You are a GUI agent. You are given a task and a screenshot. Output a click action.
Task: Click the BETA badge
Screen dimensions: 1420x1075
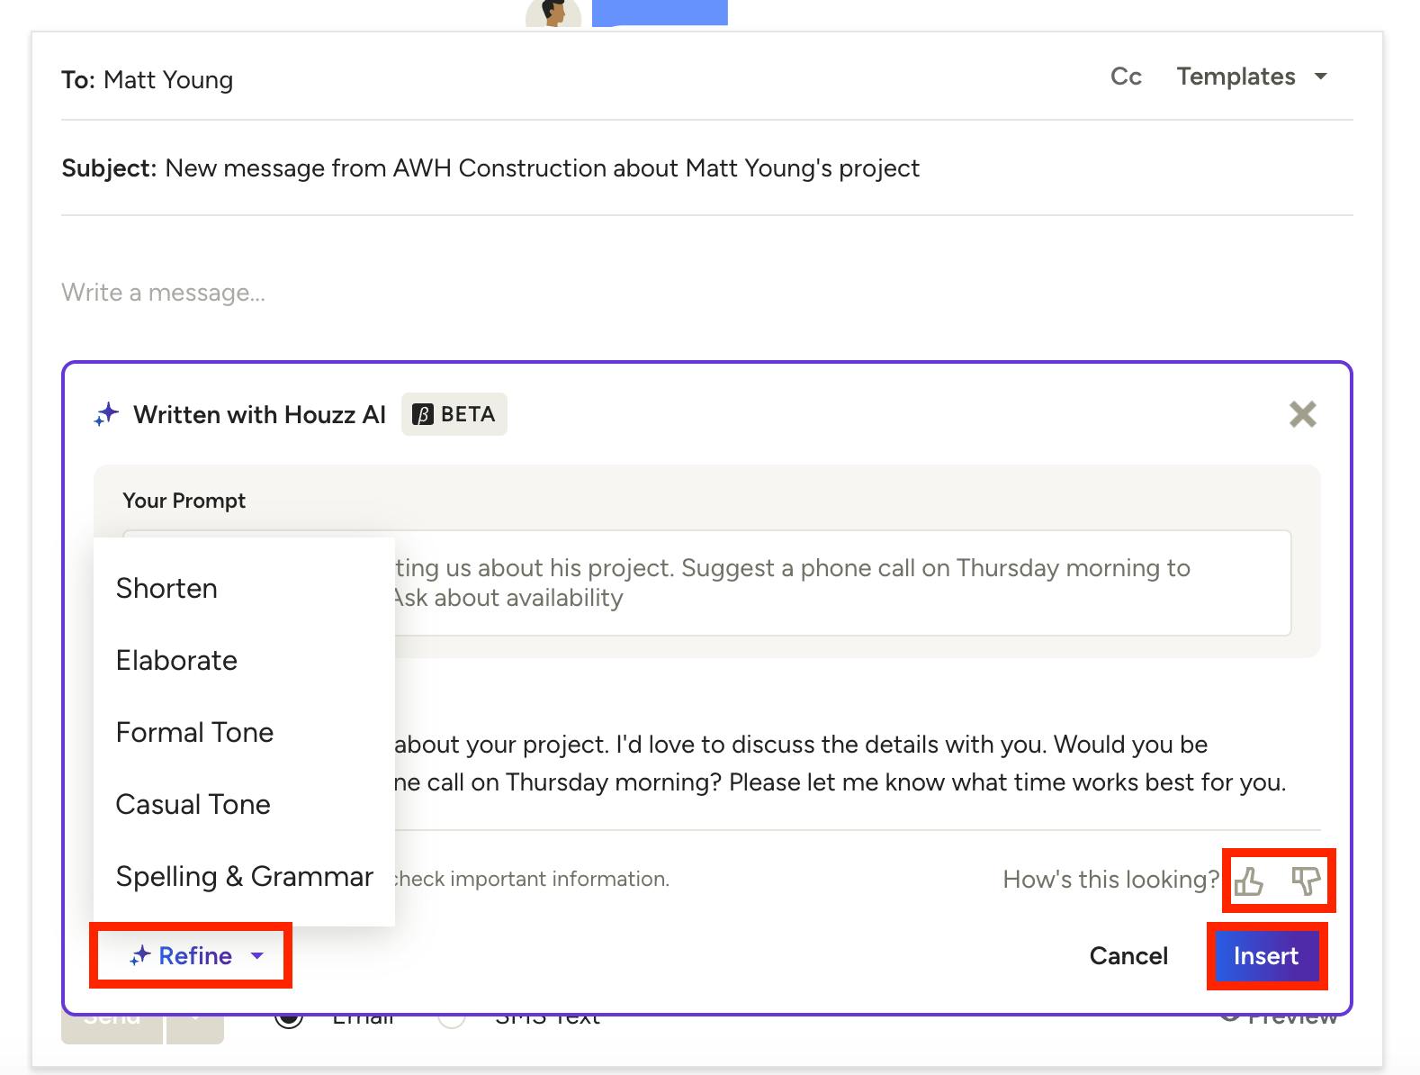454,414
